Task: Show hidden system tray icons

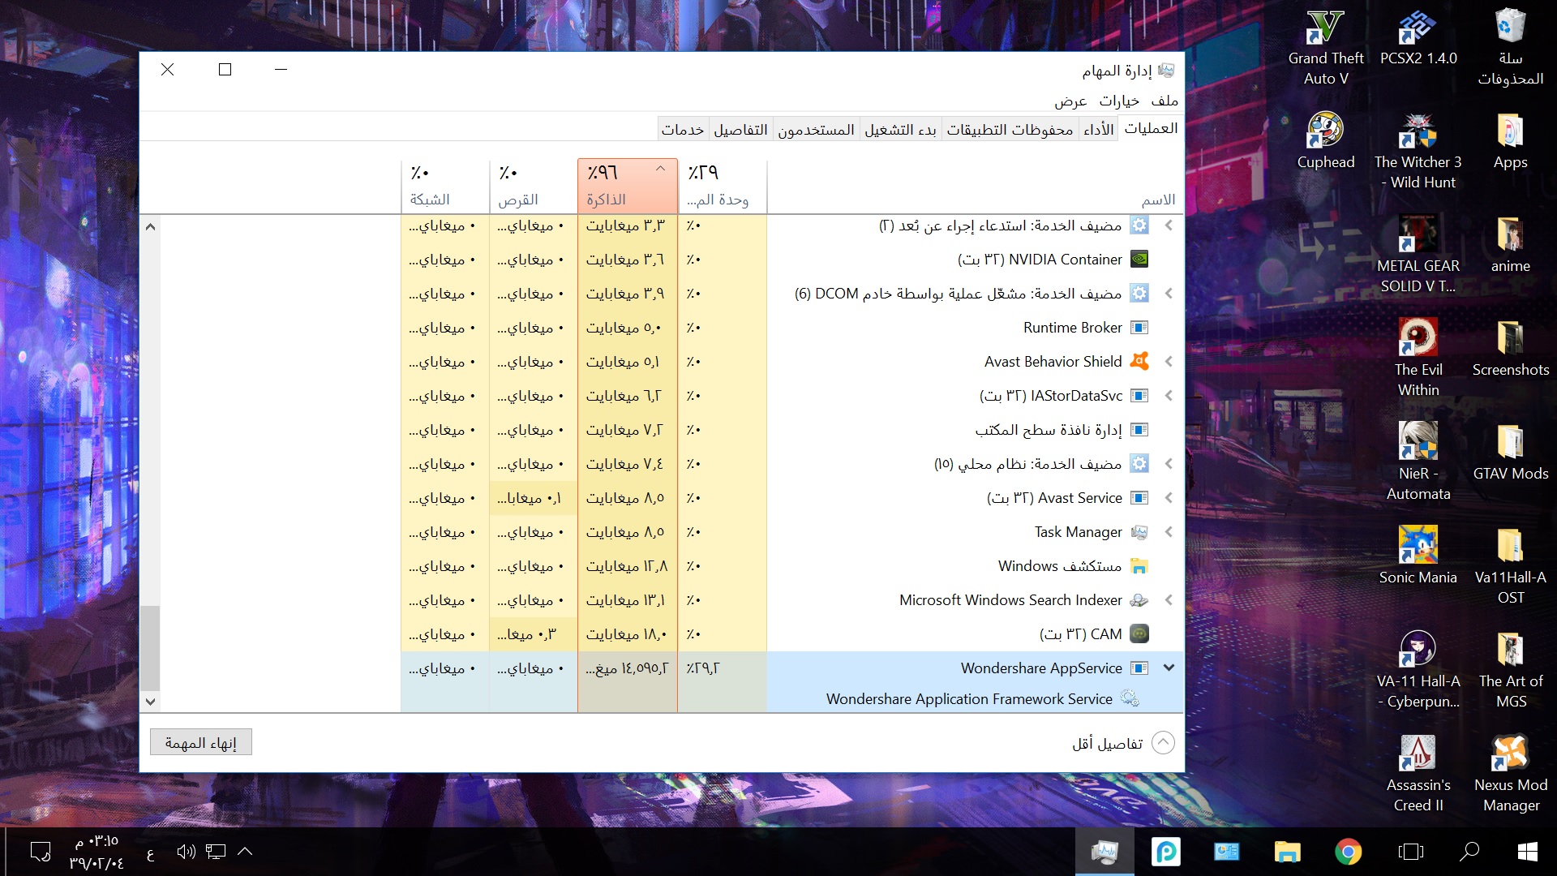Action: pyautogui.click(x=245, y=852)
